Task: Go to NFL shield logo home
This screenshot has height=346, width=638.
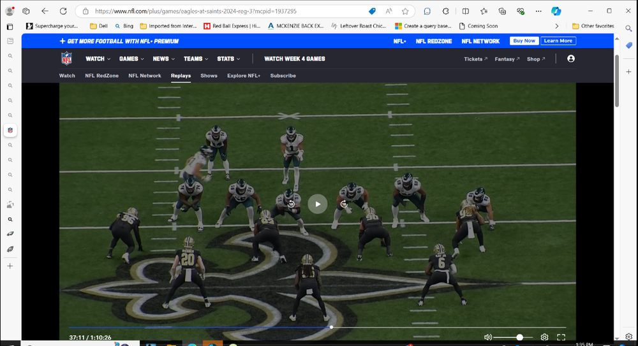Action: pyautogui.click(x=67, y=59)
